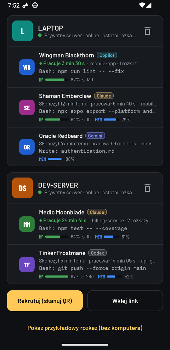Tap the Copilot badge on Wingman Blackthorn
Viewport: 170px width, 350px height.
[107, 55]
